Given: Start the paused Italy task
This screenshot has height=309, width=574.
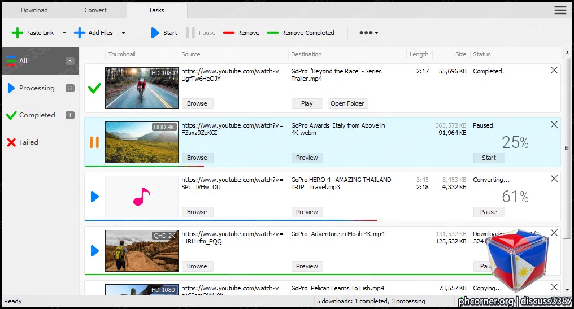Looking at the screenshot, I should click(489, 158).
